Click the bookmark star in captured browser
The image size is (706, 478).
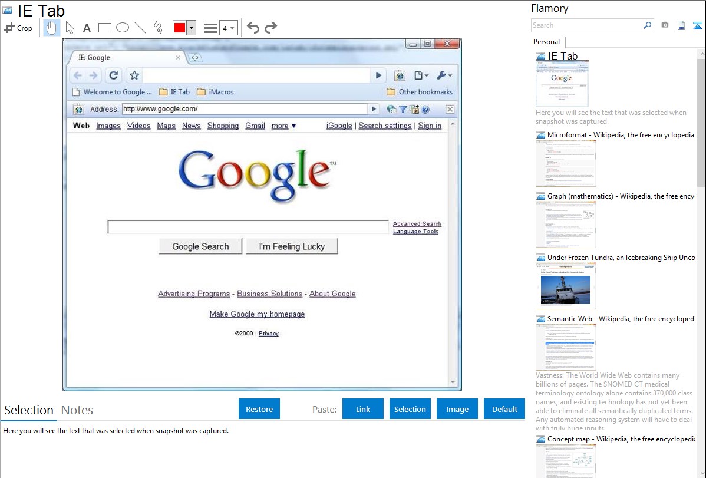click(134, 75)
